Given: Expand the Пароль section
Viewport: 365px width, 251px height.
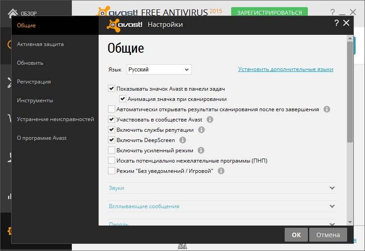Looking at the screenshot, I should pyautogui.click(x=222, y=223).
